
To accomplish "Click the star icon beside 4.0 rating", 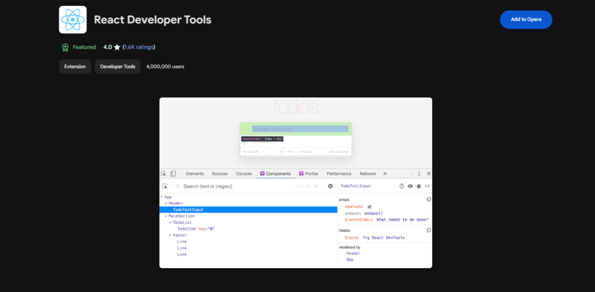I will (x=117, y=47).
